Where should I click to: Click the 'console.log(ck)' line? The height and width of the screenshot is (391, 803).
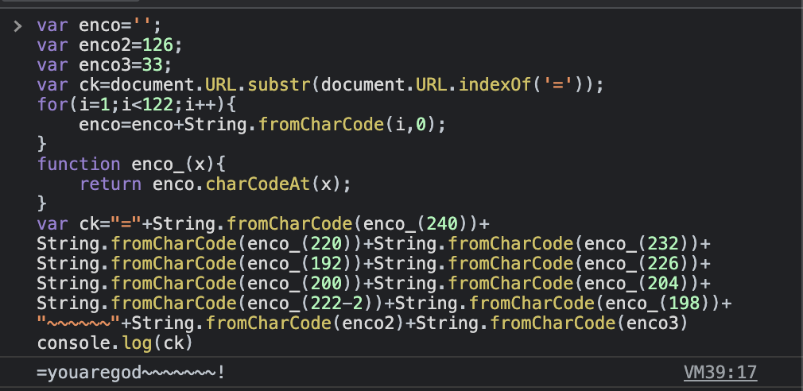tap(114, 343)
